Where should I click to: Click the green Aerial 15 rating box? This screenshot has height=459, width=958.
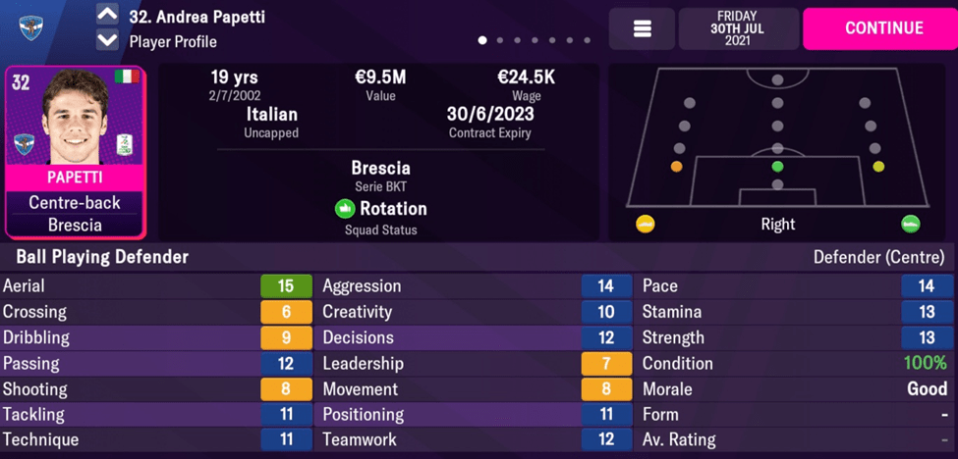click(285, 286)
